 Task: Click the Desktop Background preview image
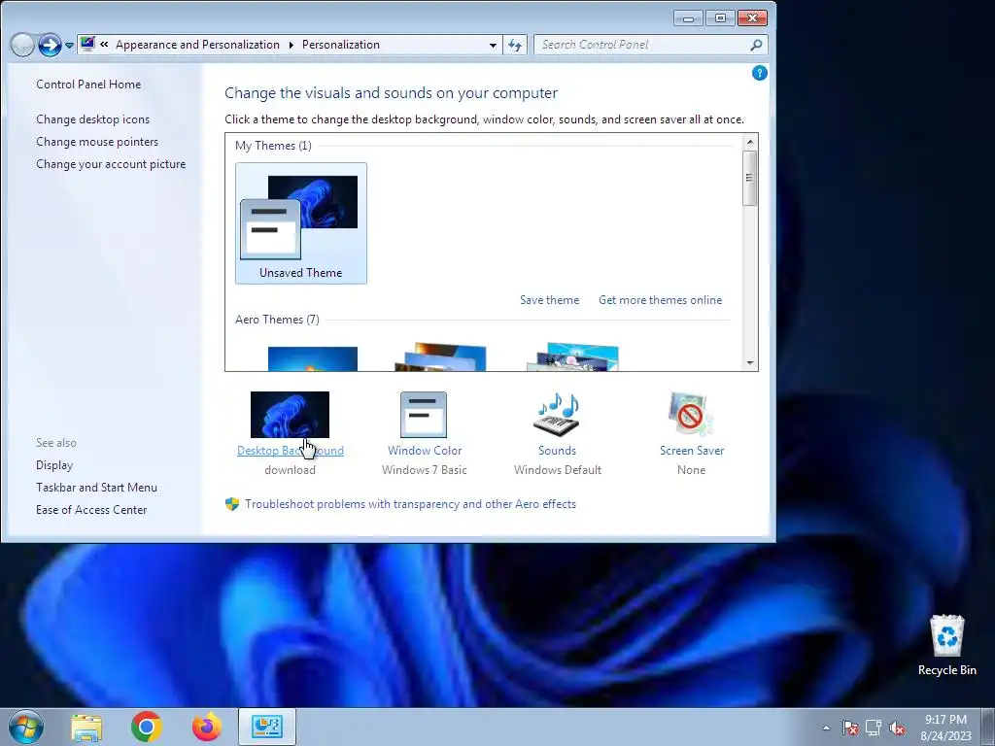click(x=290, y=414)
